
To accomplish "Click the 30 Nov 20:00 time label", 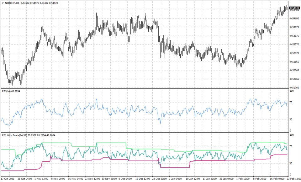I will pyautogui.click(x=109, y=179).
